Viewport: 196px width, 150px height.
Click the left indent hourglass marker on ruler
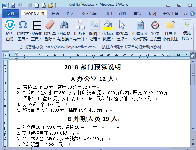(17, 55)
